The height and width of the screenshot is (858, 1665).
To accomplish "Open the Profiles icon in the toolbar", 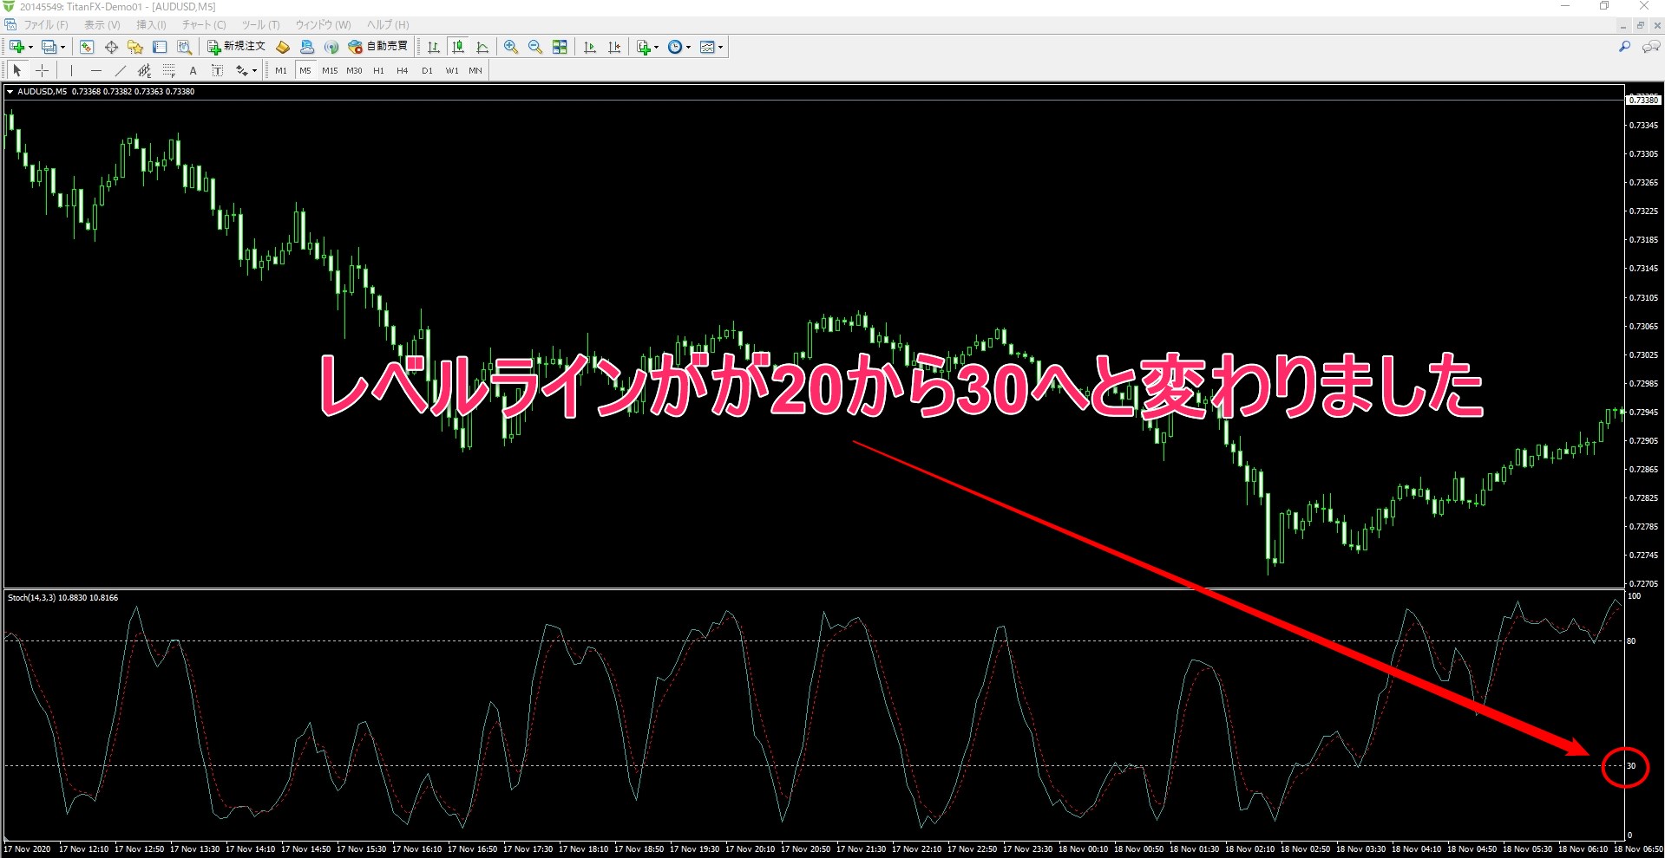I will pos(49,47).
